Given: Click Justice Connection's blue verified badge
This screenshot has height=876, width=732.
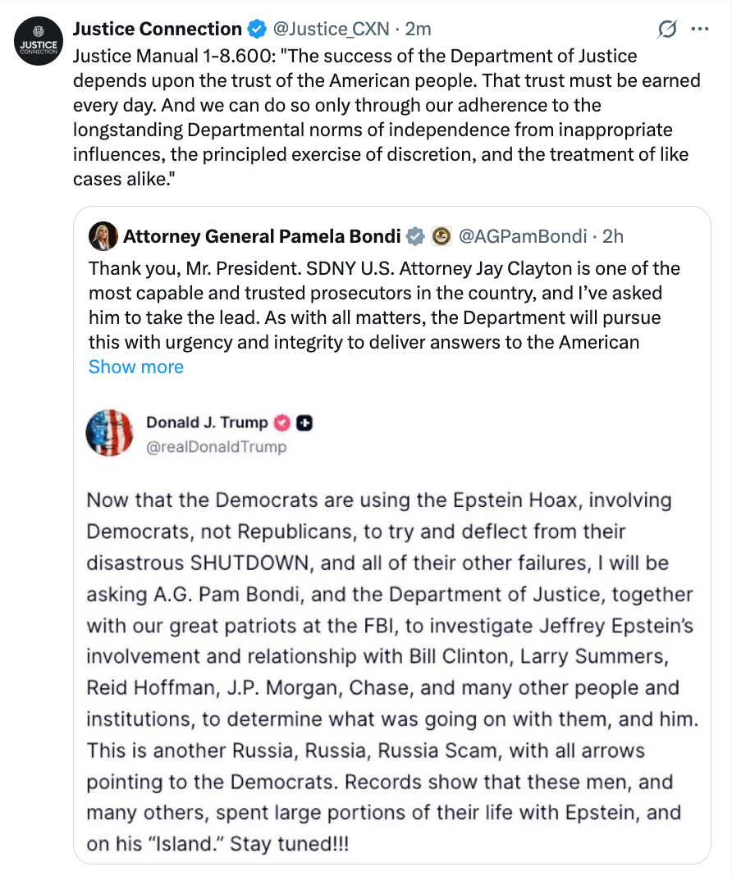Looking at the screenshot, I should (x=257, y=30).
